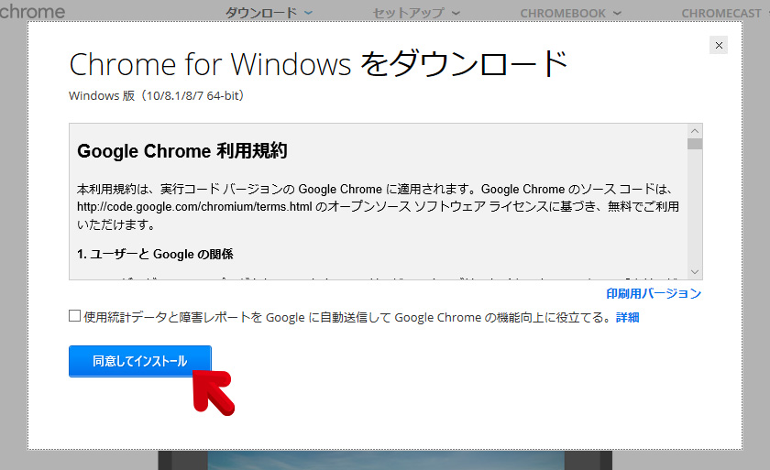Click the chevron beside ダウンロード

pyautogui.click(x=308, y=13)
